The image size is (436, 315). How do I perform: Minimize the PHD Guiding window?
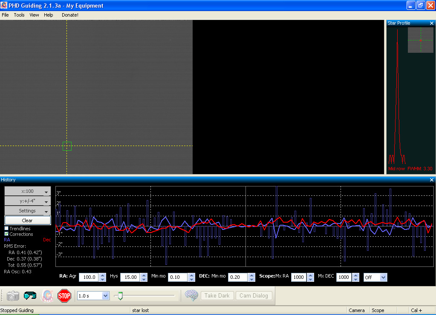411,5
